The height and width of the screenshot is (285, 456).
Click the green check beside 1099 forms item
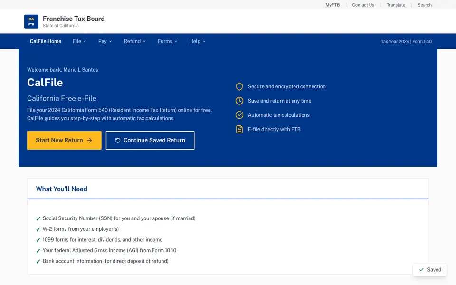click(x=38, y=240)
